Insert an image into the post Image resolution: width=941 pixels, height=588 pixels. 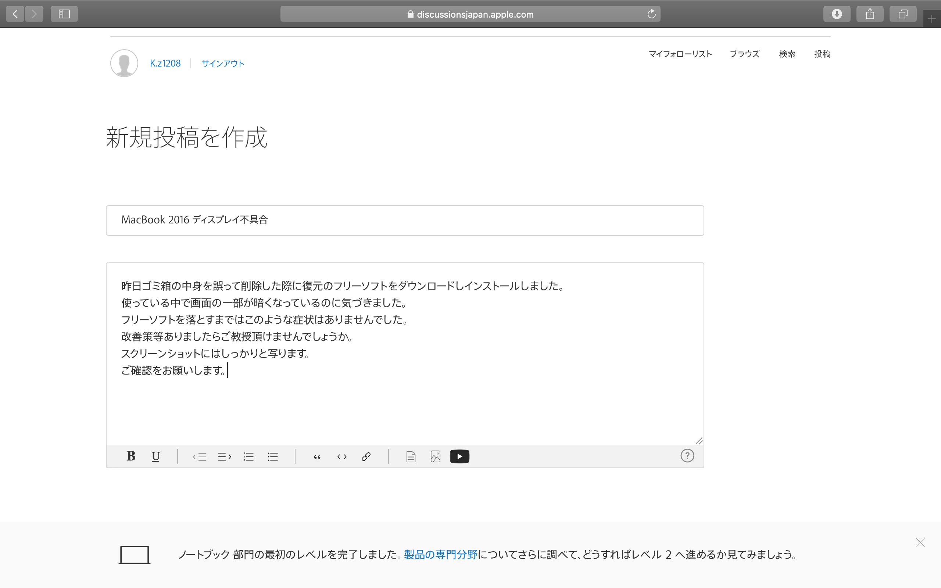(436, 456)
